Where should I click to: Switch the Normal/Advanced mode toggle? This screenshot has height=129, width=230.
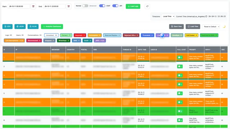[x=85, y=6]
